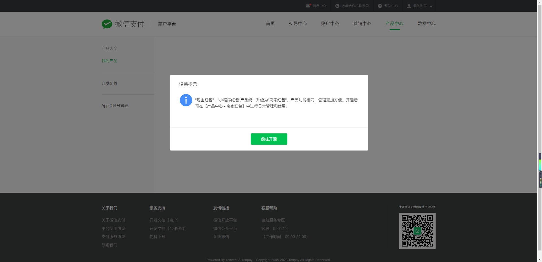Open 开发配置 in the left sidebar
This screenshot has width=542, height=262.
tap(109, 83)
